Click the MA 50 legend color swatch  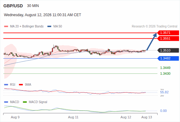tap(49, 27)
